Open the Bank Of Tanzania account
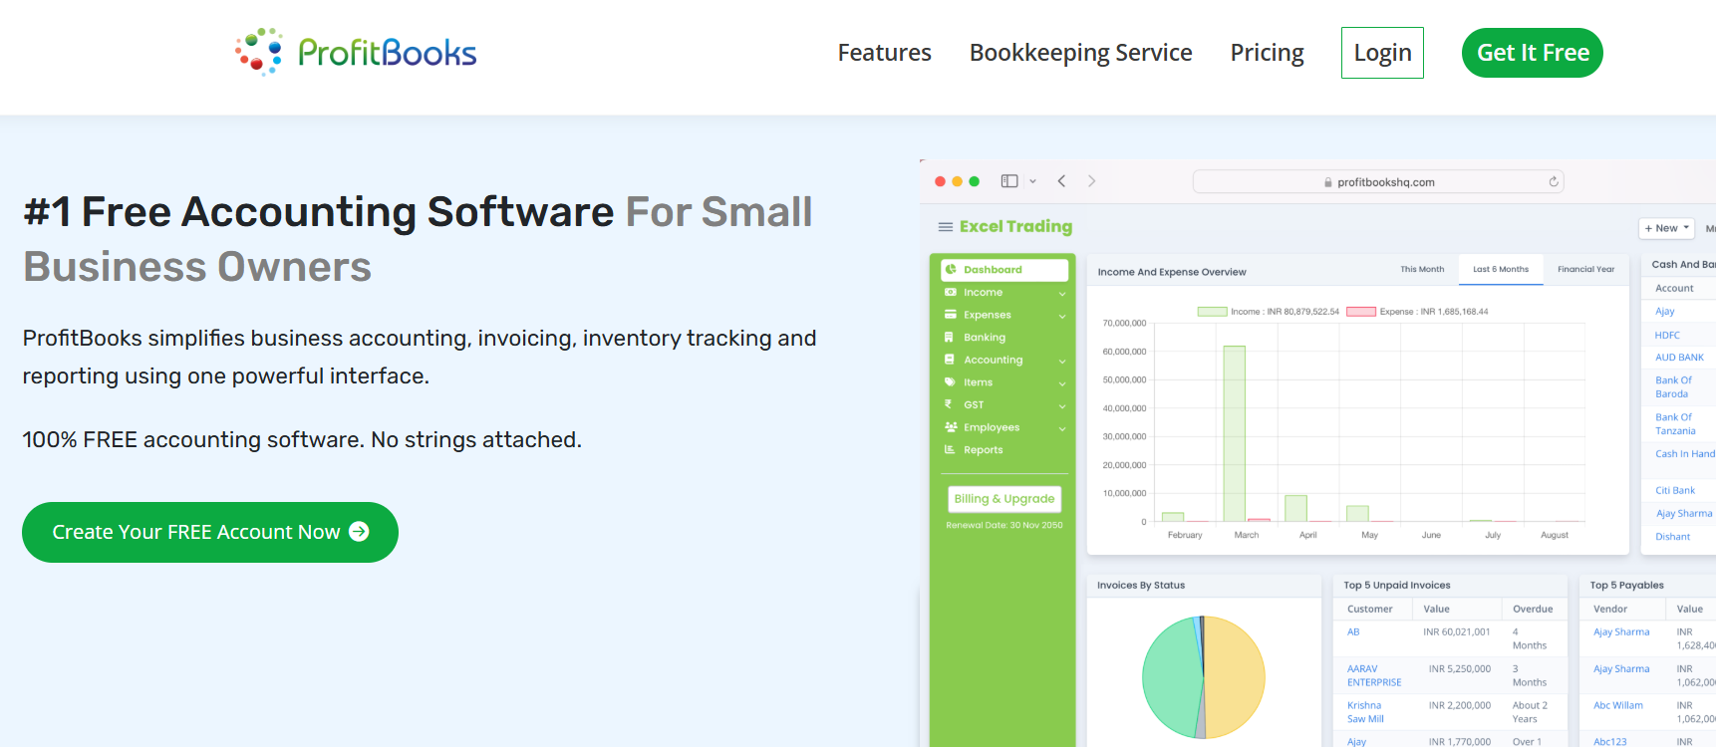 point(1675,424)
